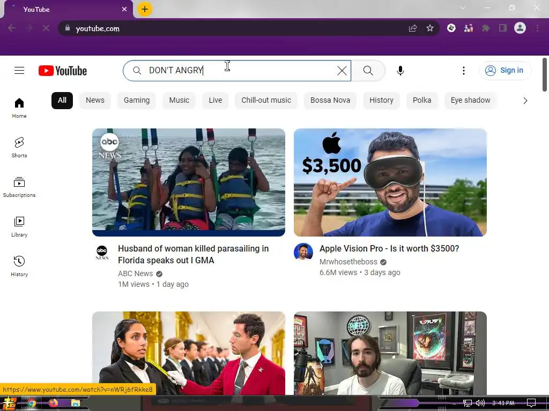Stop loading the page
This screenshot has height=411, width=549.
pyautogui.click(x=46, y=28)
